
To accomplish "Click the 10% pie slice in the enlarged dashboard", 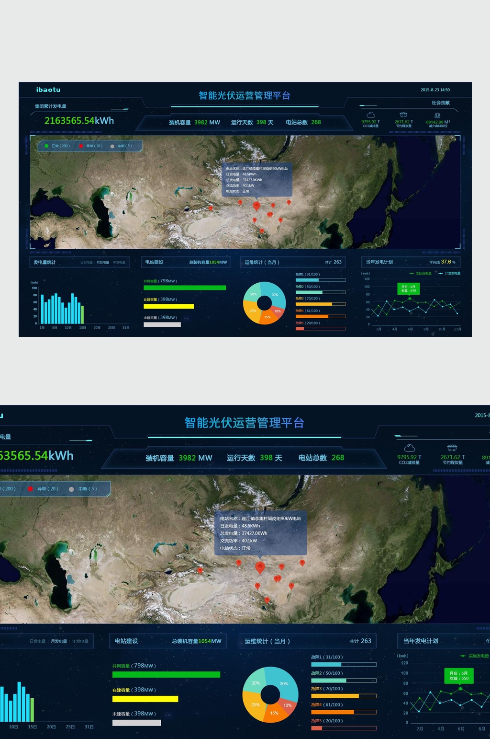I will tap(288, 704).
